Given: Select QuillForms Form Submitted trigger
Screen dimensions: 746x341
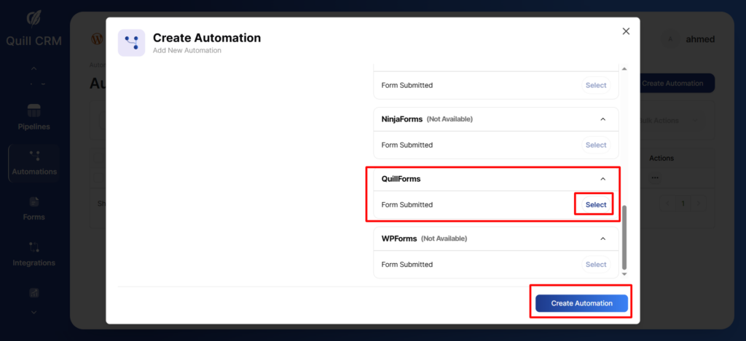Looking at the screenshot, I should (595, 205).
